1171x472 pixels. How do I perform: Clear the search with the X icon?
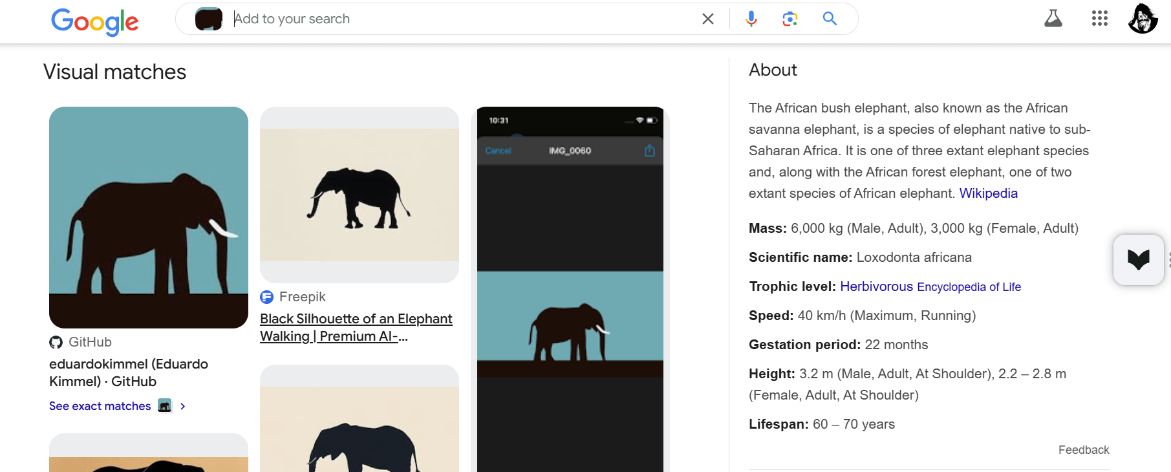click(708, 19)
